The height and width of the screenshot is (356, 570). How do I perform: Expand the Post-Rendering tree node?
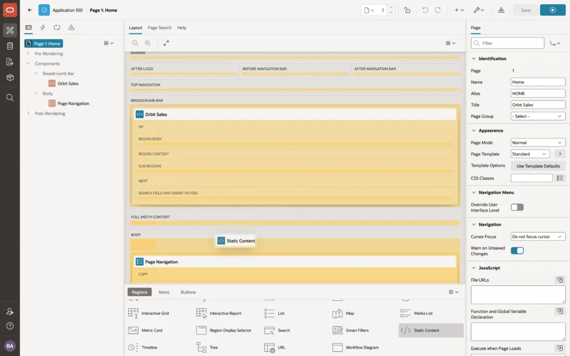(28, 113)
